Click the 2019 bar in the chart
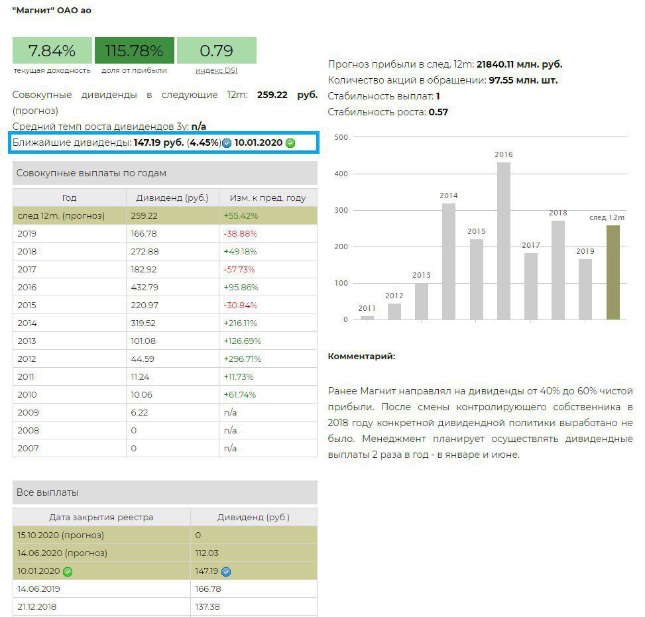Image resolution: width=645 pixels, height=617 pixels. 585,290
